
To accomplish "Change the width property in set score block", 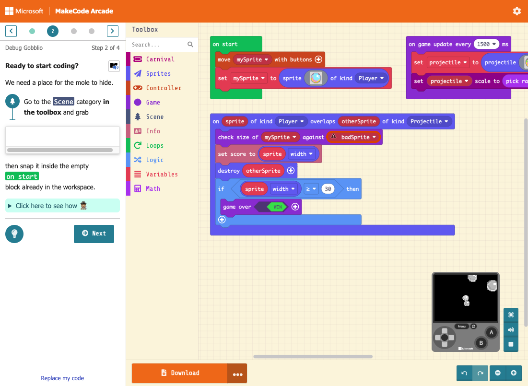I will 301,154.
